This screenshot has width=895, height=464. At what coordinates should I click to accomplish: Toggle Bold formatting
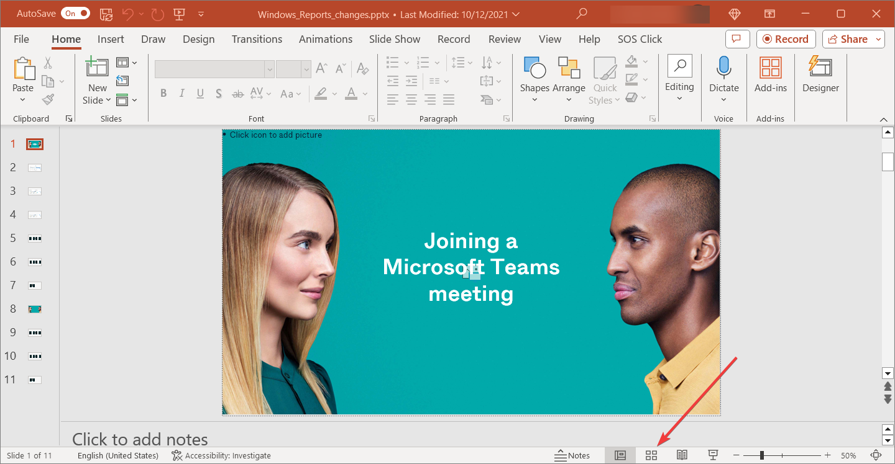click(163, 94)
